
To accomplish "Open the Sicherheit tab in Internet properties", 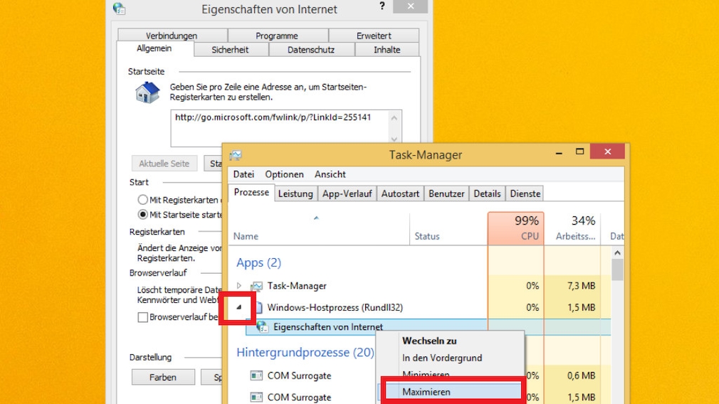I will (230, 50).
